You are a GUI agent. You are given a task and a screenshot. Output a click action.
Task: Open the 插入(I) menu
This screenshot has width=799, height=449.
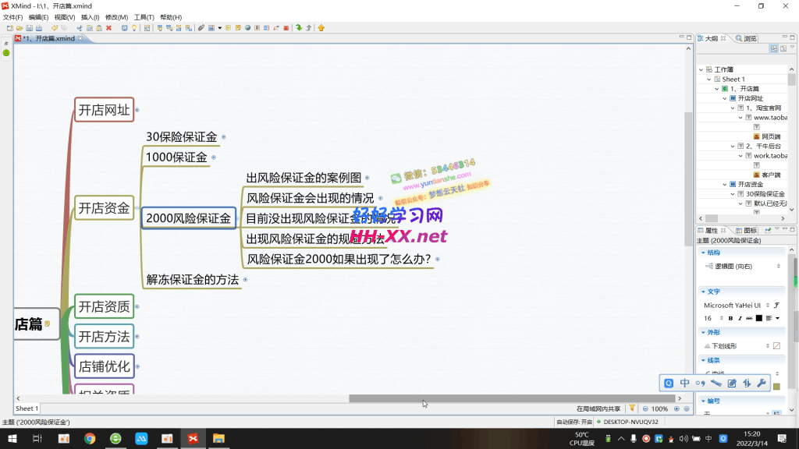point(91,17)
